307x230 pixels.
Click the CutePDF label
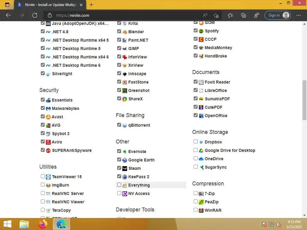[x=213, y=108]
